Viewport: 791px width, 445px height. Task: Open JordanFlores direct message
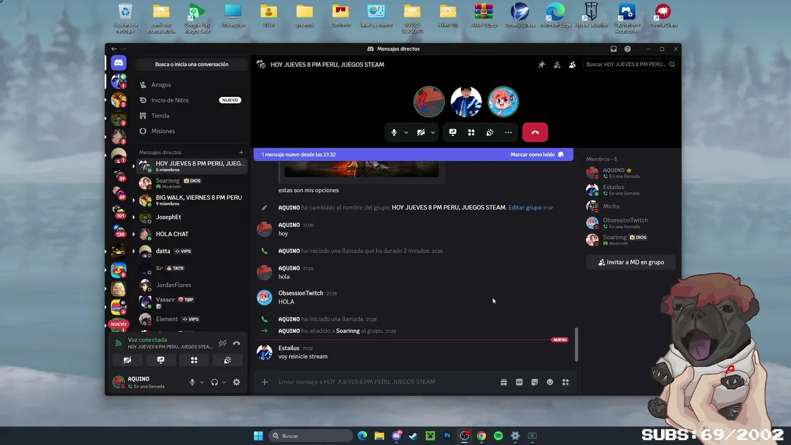tap(190, 285)
